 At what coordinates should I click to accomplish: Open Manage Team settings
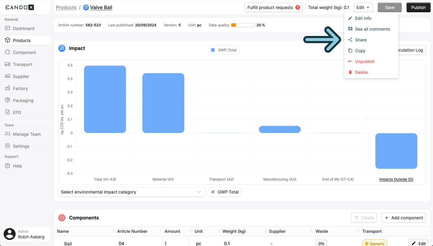tap(27, 134)
